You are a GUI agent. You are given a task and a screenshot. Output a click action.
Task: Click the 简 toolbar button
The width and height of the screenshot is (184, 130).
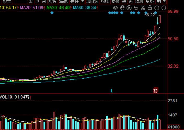[x=44, y=2]
